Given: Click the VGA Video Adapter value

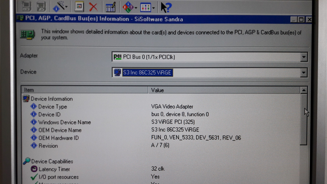Looking at the screenshot, I should 172,107.
